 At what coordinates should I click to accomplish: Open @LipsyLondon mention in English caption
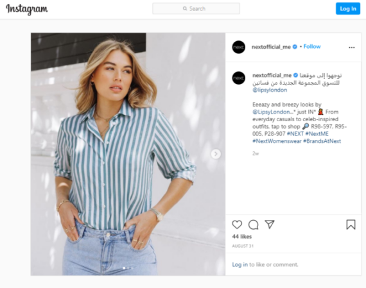(x=274, y=112)
